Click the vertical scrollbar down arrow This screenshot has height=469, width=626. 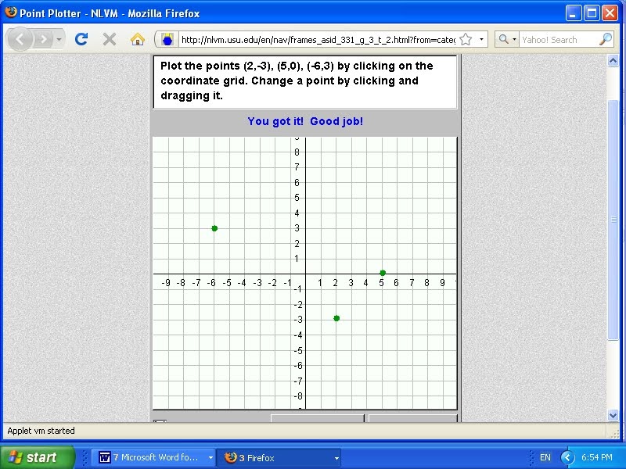(x=614, y=417)
